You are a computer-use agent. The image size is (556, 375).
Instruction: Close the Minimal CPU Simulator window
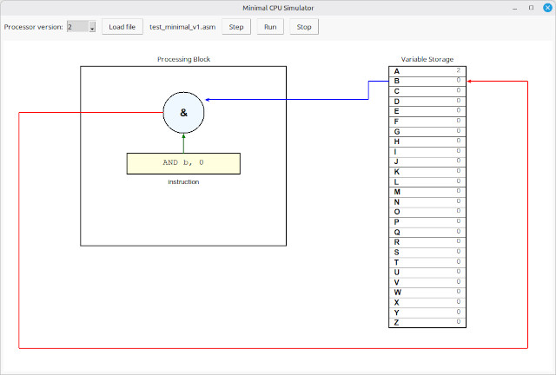click(x=547, y=8)
